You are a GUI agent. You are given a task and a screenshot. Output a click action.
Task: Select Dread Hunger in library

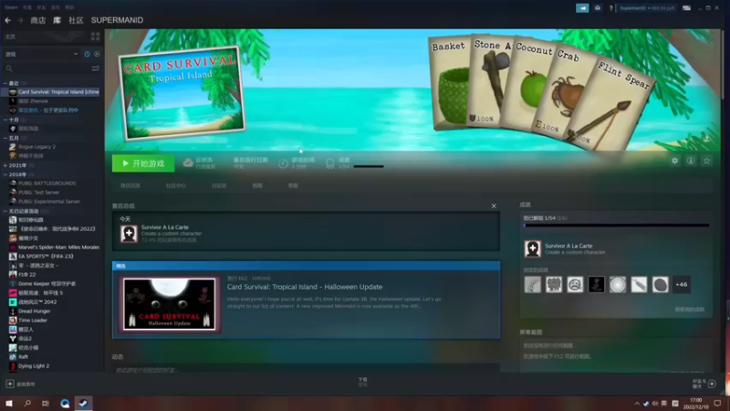34,311
